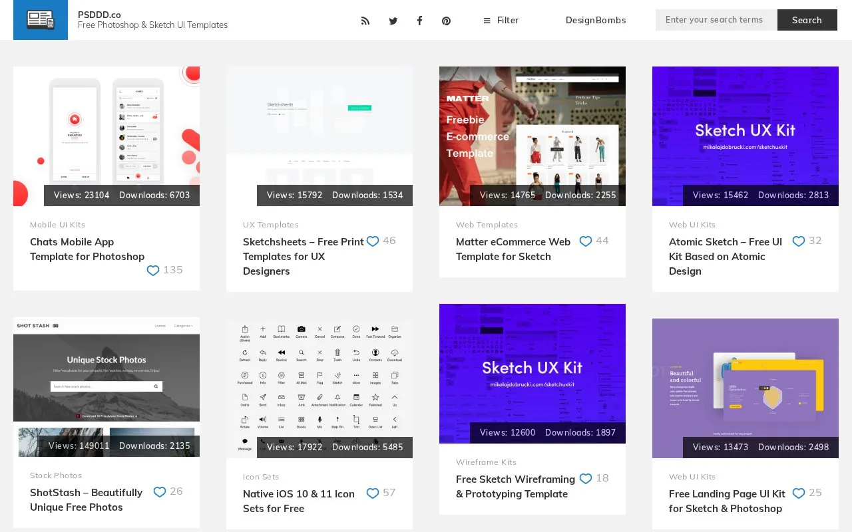The height and width of the screenshot is (532, 852).
Task: Like the Sketchsheets heart icon
Action: coord(373,241)
